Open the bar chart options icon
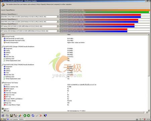Viewport: 151px width, 121px height. [20, 116]
